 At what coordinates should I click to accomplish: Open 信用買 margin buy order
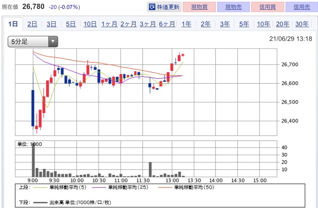click(268, 7)
